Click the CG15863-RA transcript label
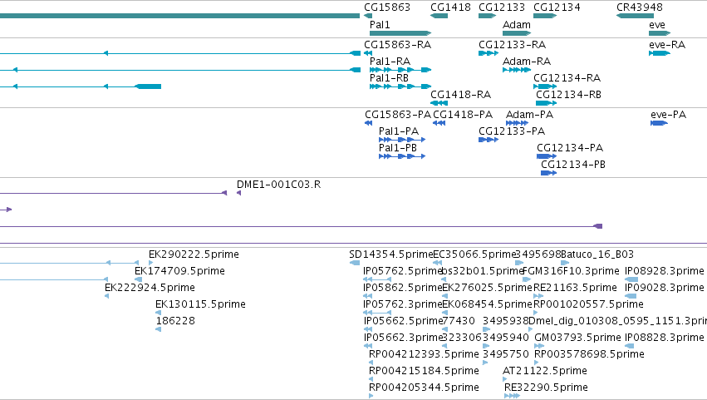The image size is (707, 400). tap(397, 45)
